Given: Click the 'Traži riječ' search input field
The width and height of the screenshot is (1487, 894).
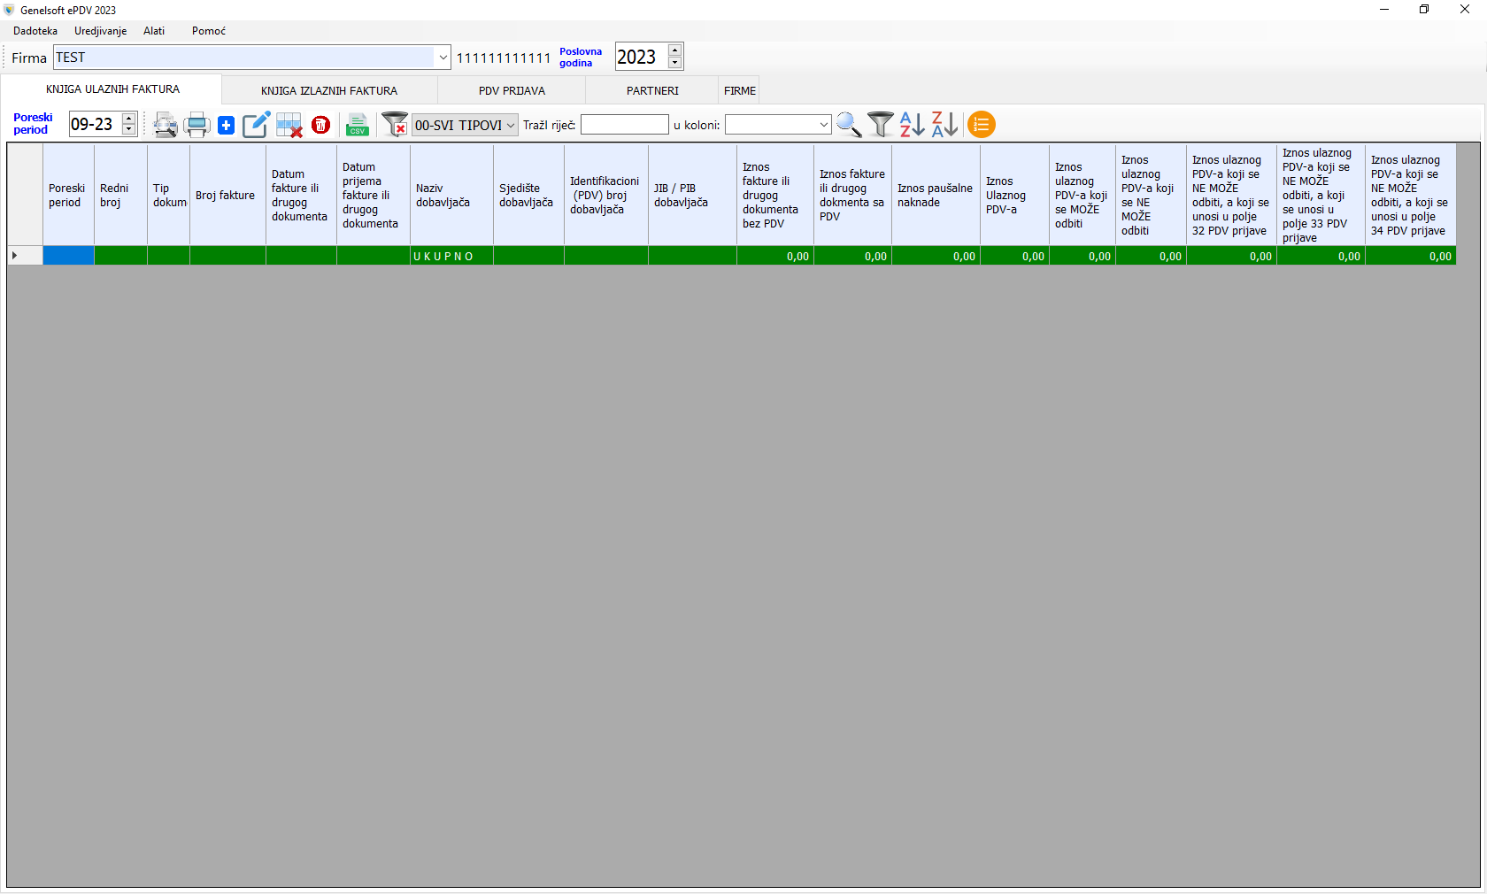Looking at the screenshot, I should click(x=624, y=125).
